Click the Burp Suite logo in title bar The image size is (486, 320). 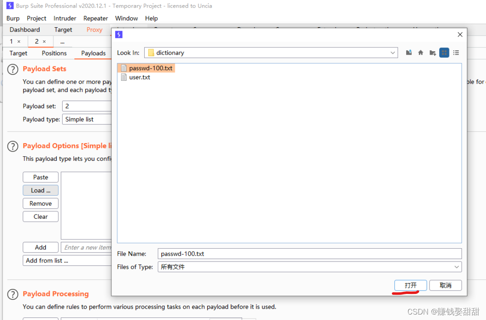10,5
